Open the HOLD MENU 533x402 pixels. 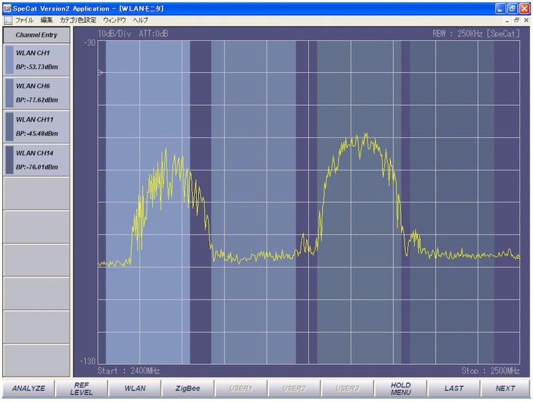click(401, 388)
